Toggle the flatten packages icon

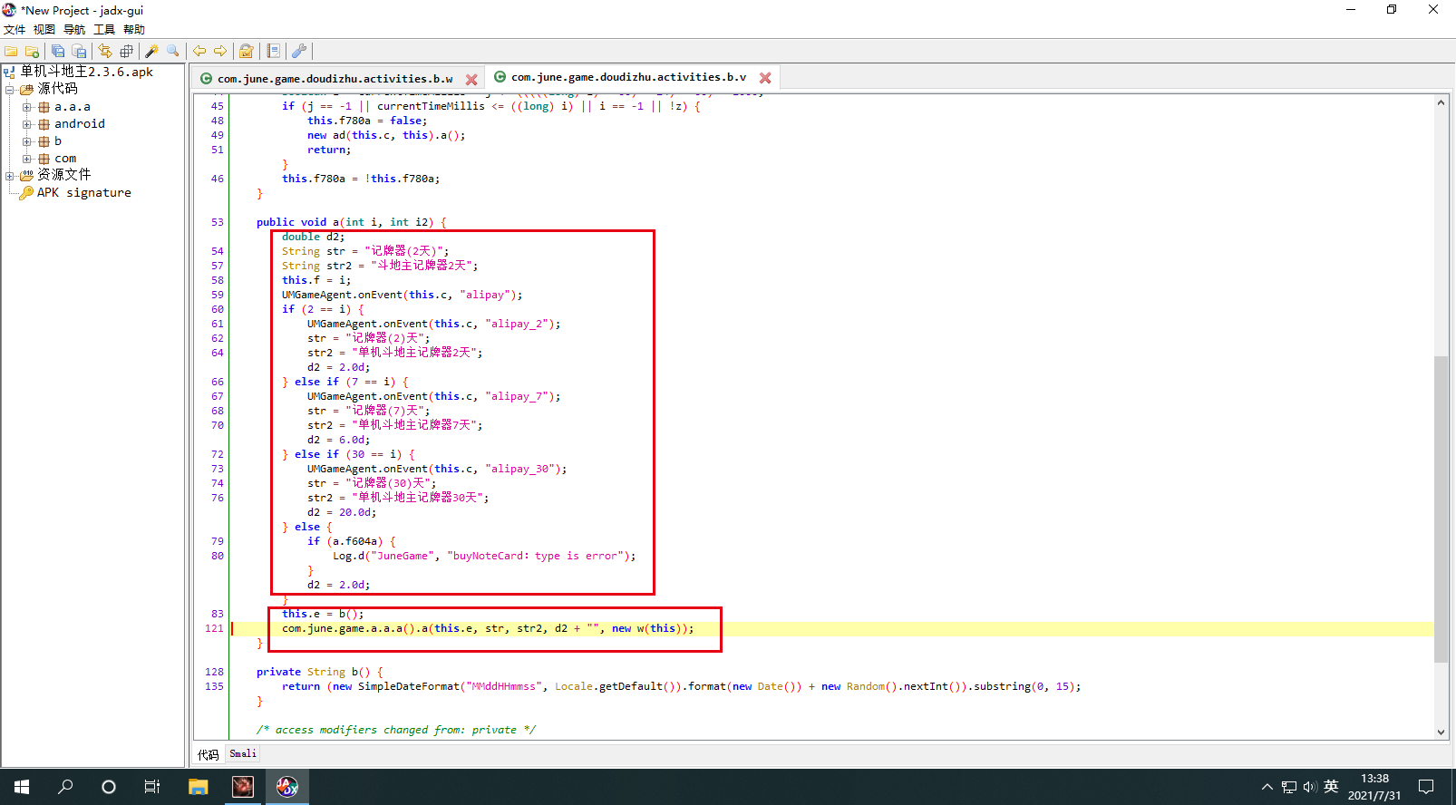[126, 52]
